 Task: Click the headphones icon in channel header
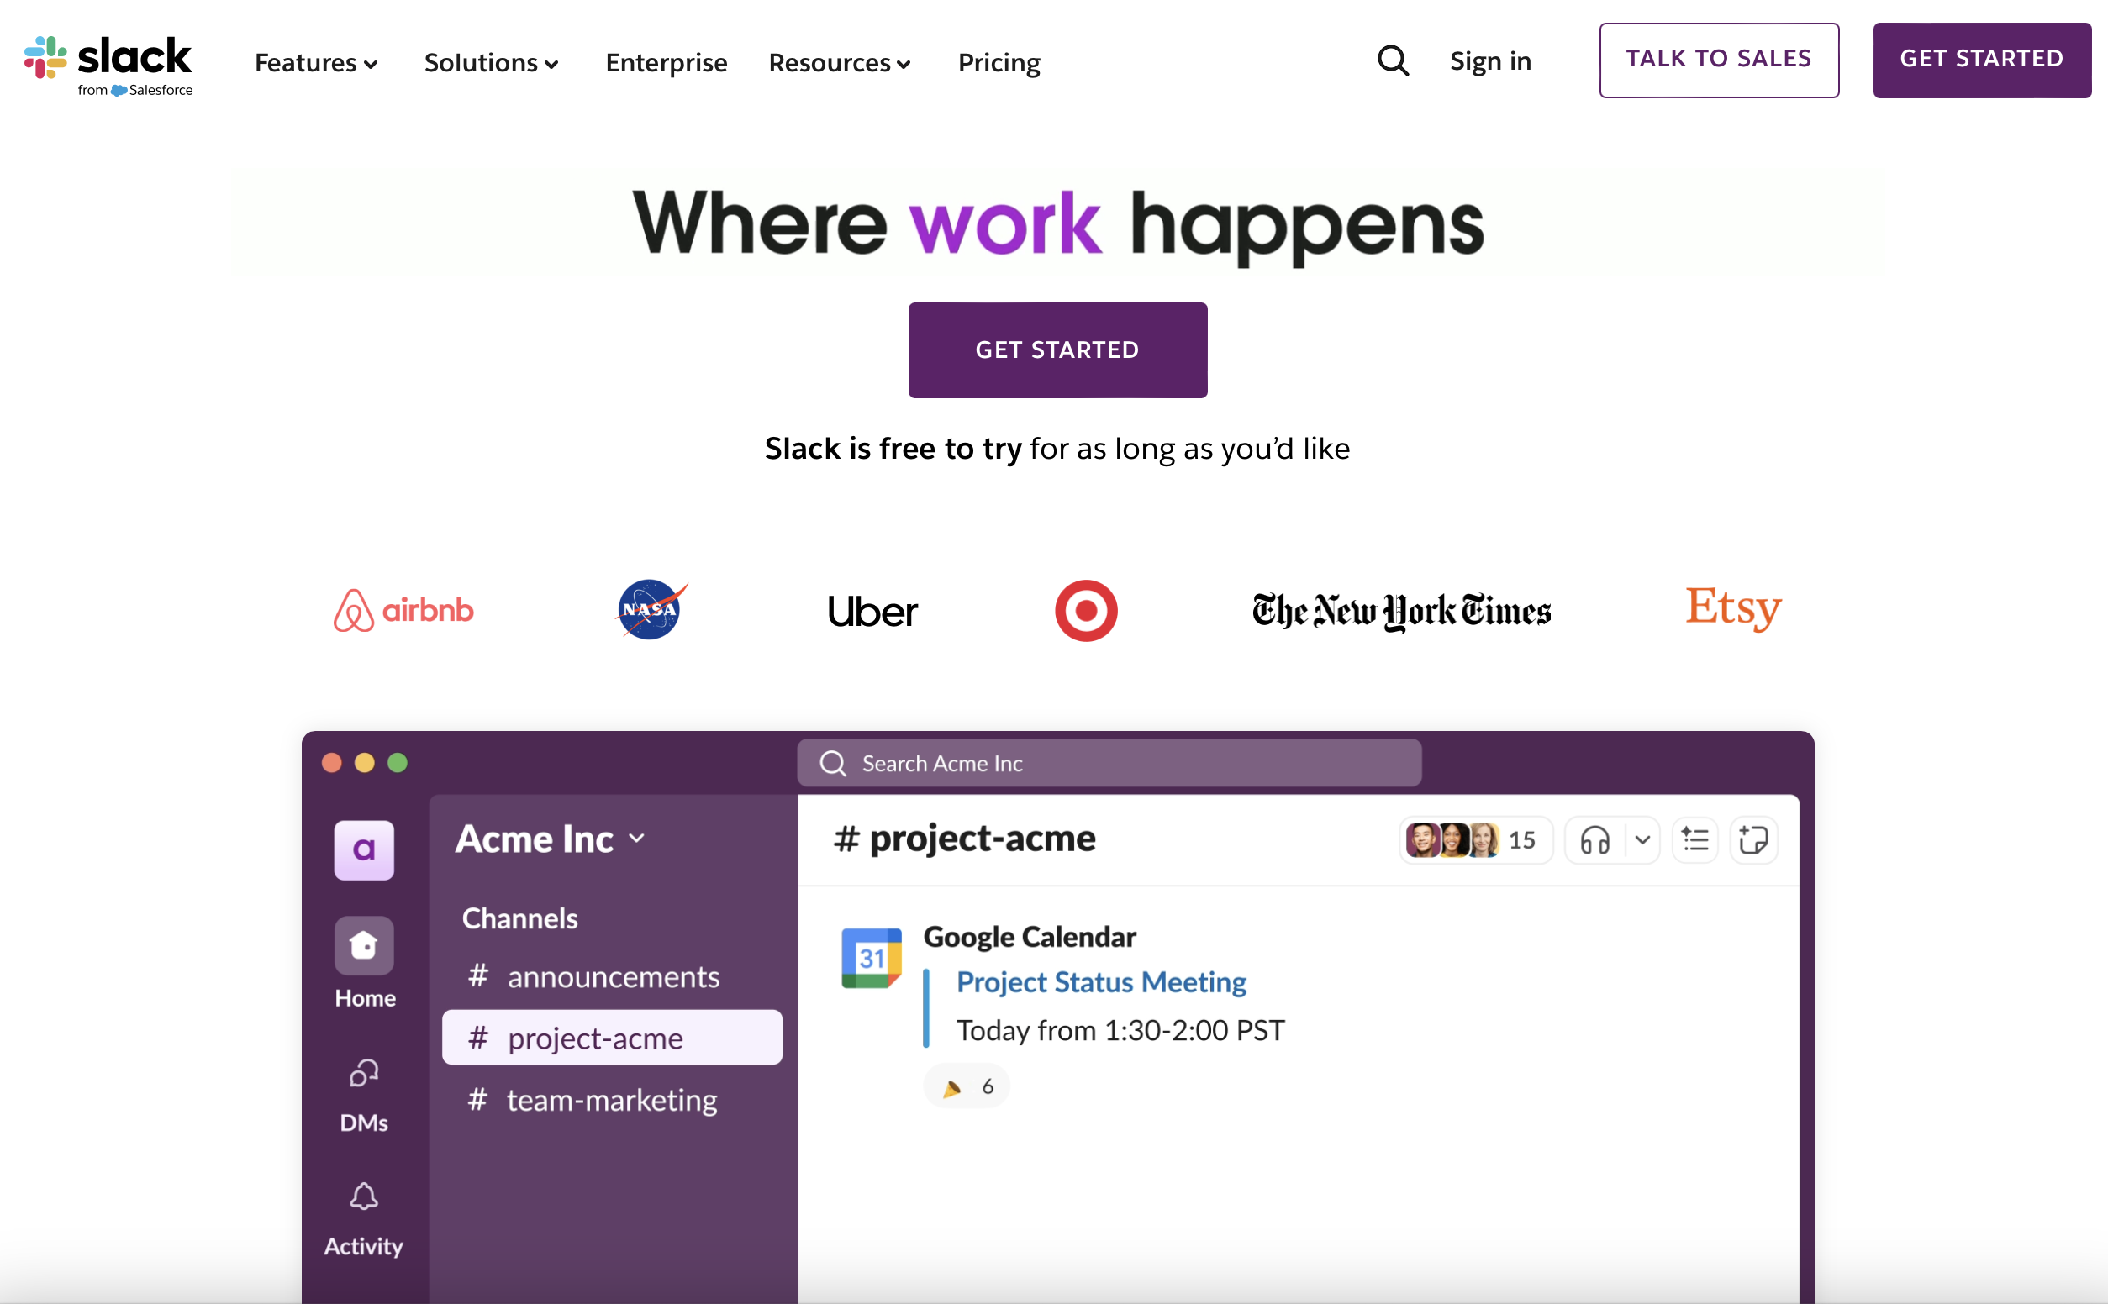1594,839
